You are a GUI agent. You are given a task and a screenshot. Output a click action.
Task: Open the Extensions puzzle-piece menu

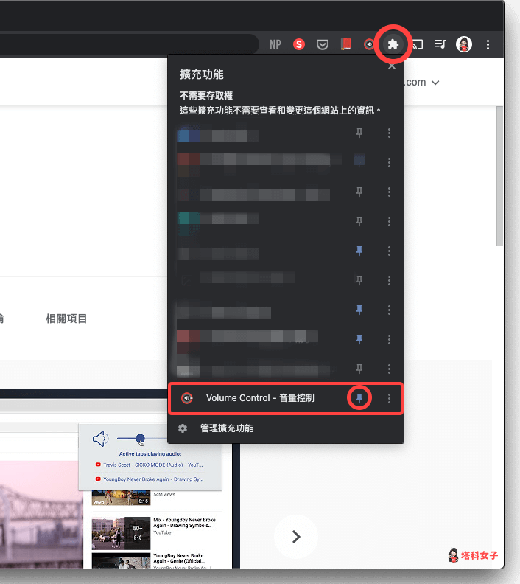(393, 44)
